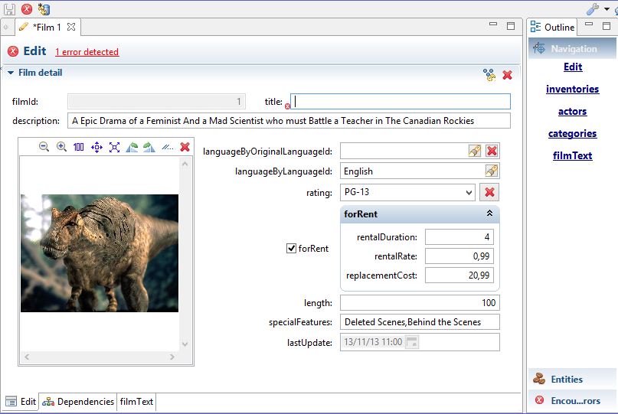Collapse the forRent group panel
The width and height of the screenshot is (618, 414).
pos(489,214)
